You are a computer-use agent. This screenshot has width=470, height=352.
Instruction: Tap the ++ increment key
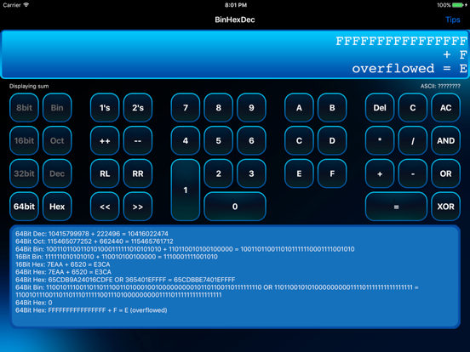(x=105, y=140)
